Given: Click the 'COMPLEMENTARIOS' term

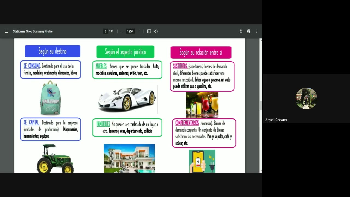Looking at the screenshot, I should (x=187, y=123).
